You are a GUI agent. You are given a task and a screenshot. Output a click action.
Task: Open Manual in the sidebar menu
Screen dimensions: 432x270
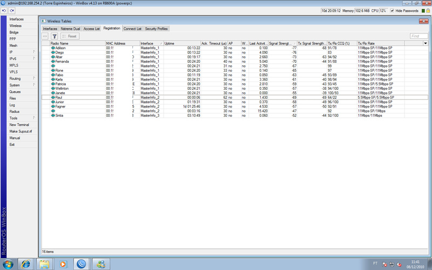click(15, 138)
